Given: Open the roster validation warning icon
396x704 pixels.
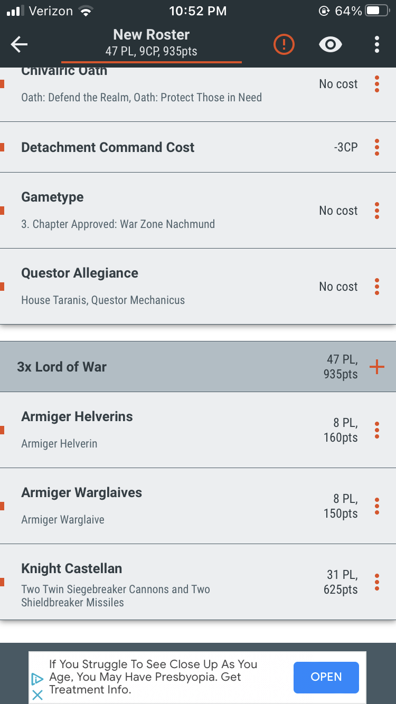Looking at the screenshot, I should (283, 45).
